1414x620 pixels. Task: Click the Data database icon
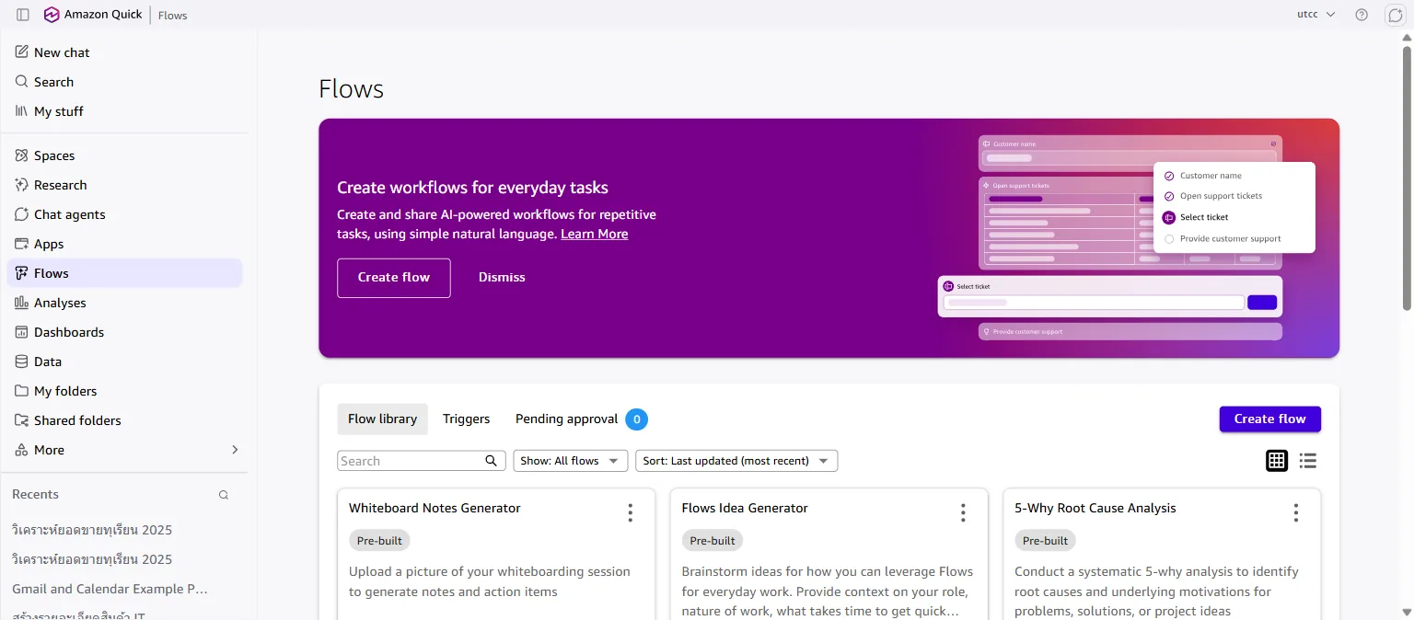coord(22,362)
